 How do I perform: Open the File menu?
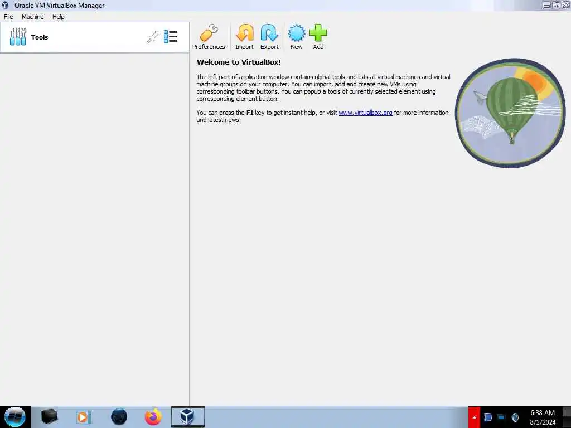[x=8, y=17]
